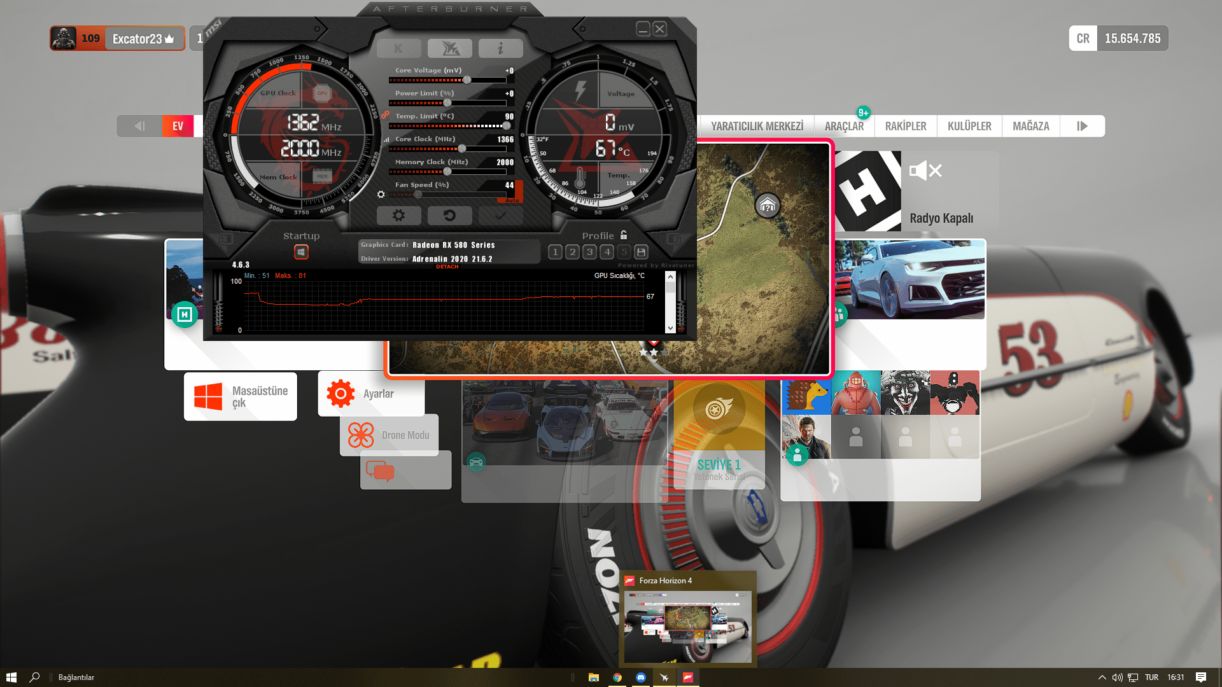
Task: Select Afterburner profile slot 4
Action: pyautogui.click(x=607, y=252)
